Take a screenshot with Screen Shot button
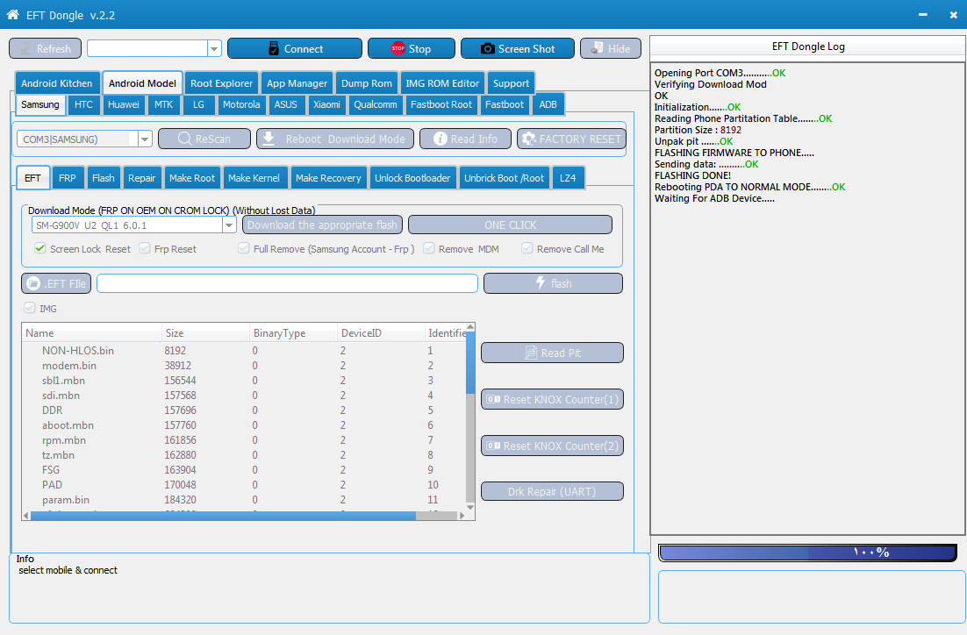Image resolution: width=967 pixels, height=635 pixels. coord(518,49)
